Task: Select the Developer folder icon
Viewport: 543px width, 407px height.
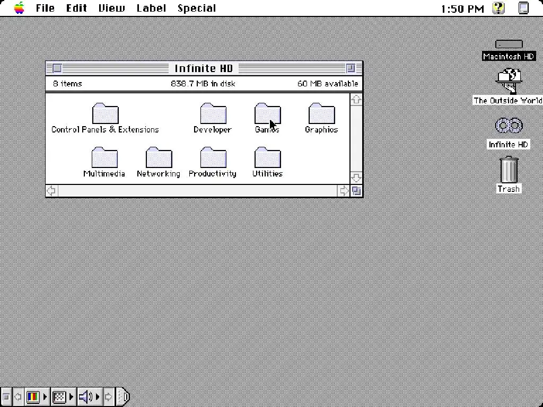Action: (x=213, y=113)
